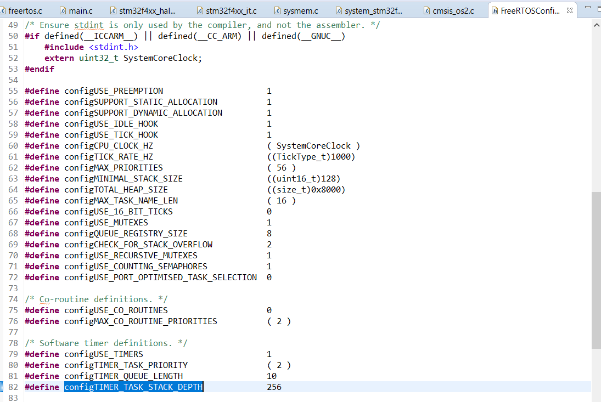
Task: Click the header file icon on FreeRTOSConfi... tab
Action: [495, 11]
